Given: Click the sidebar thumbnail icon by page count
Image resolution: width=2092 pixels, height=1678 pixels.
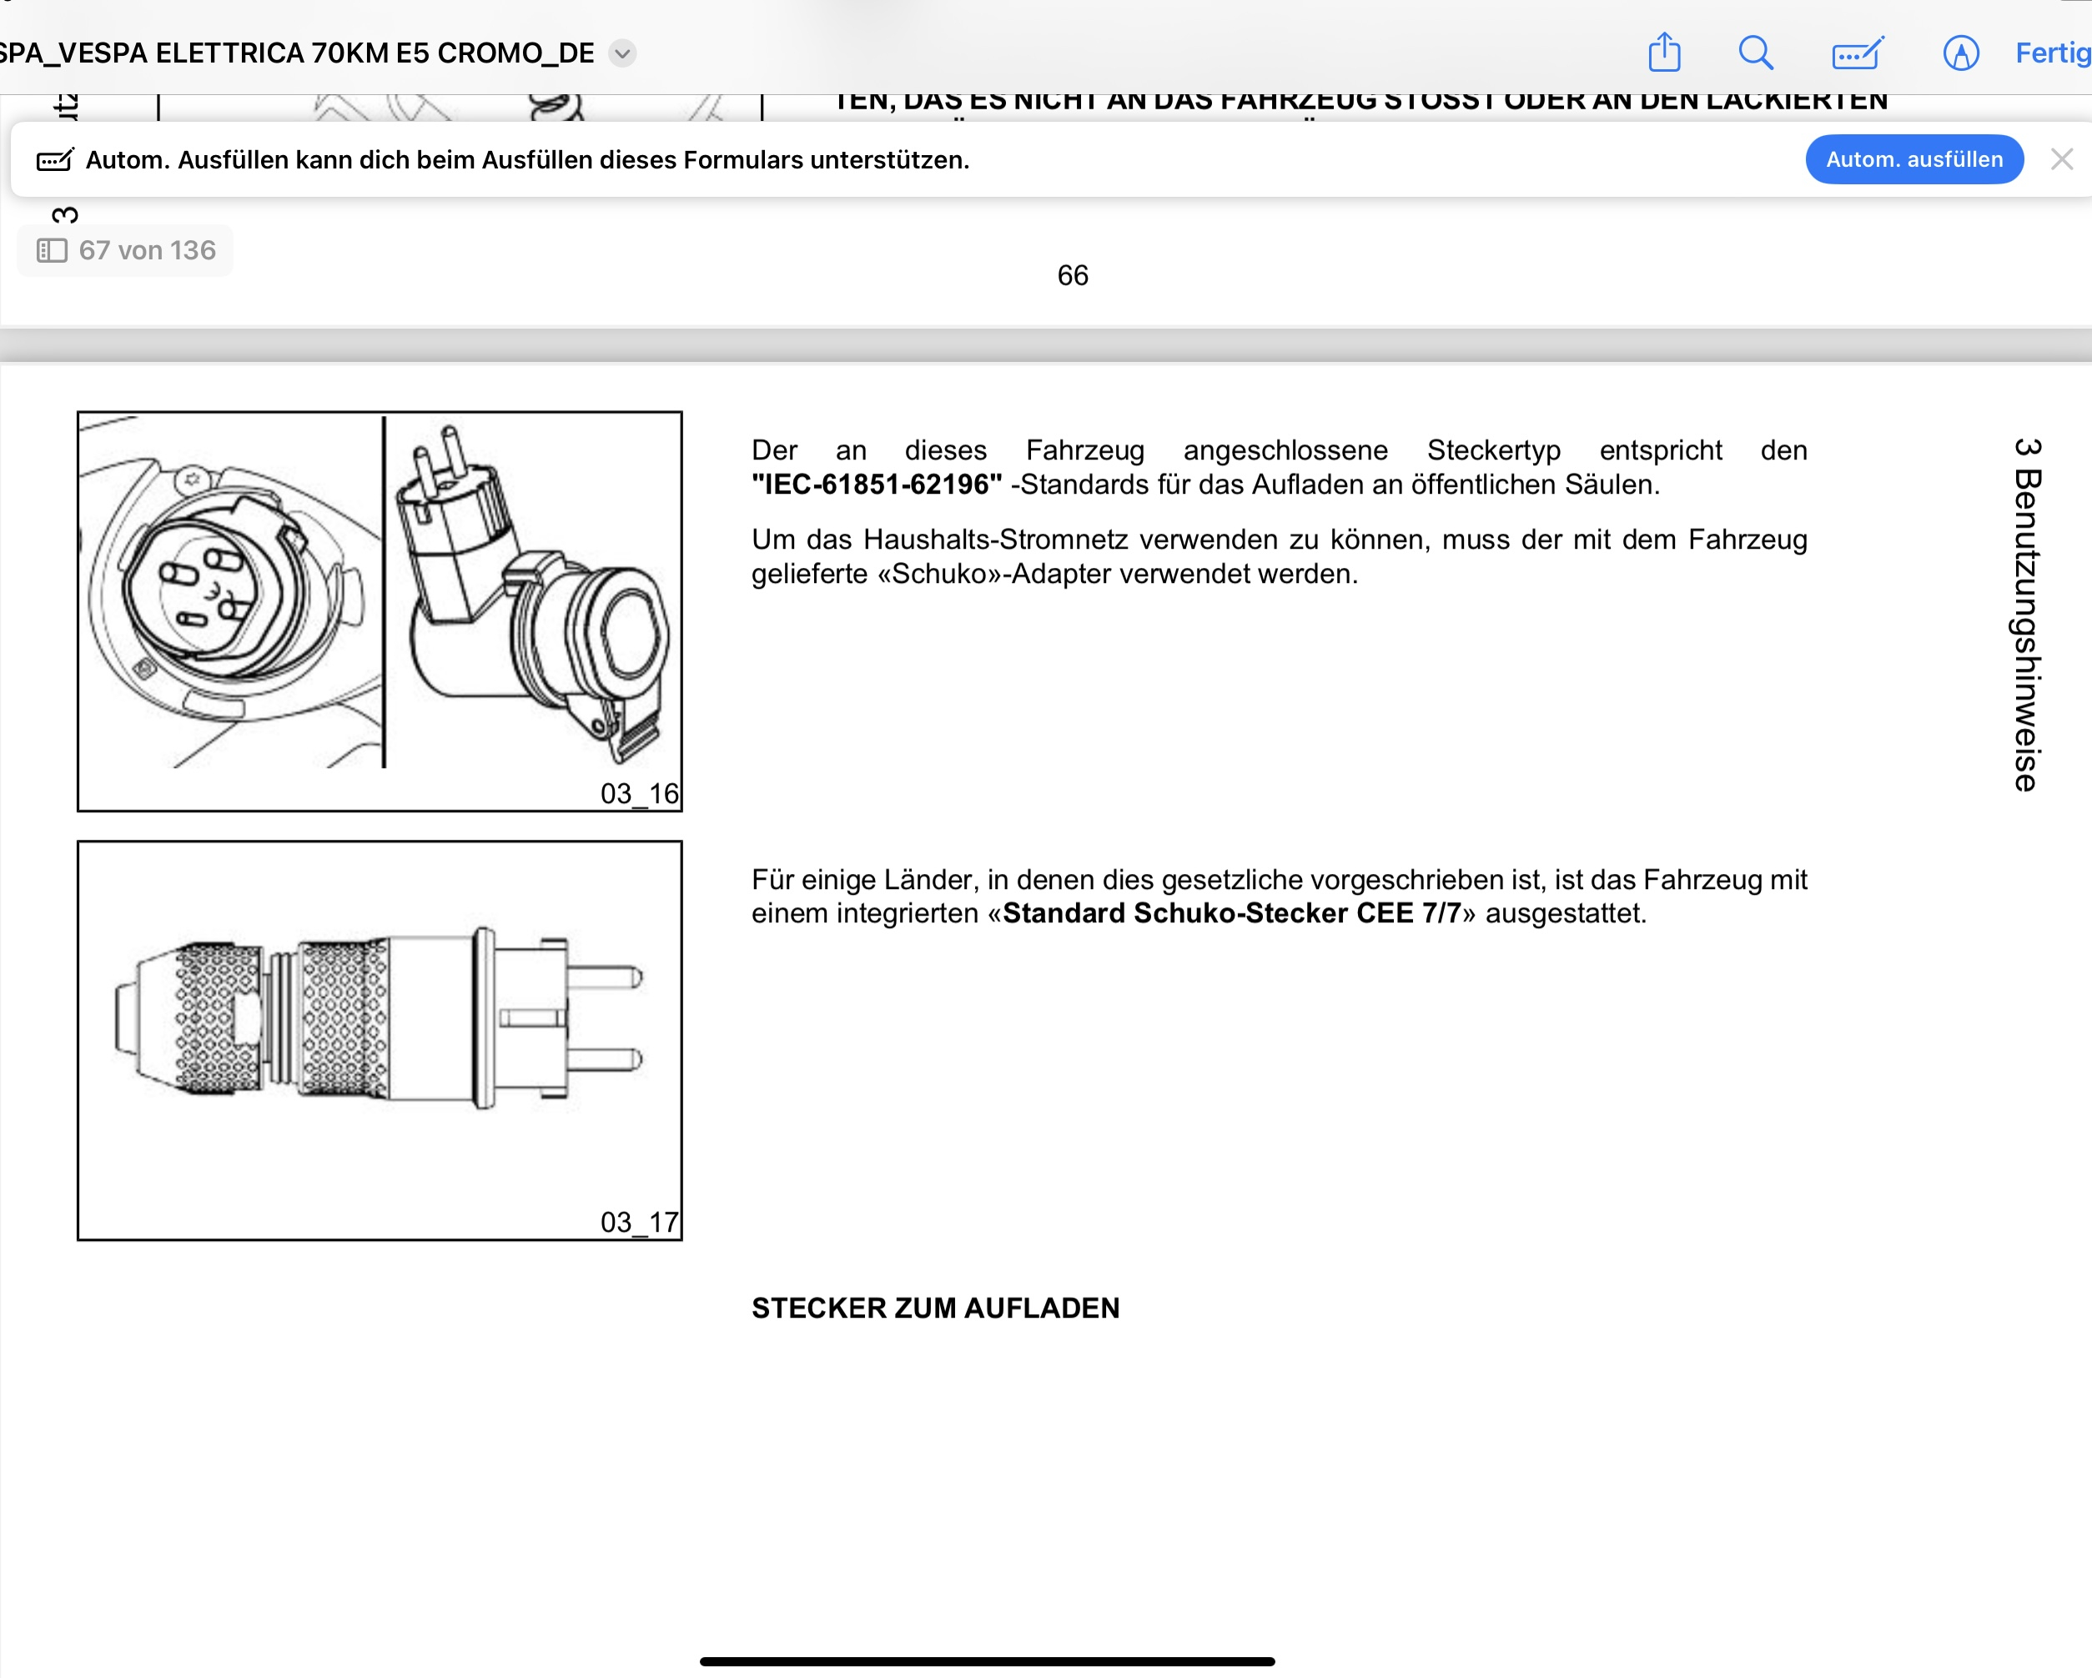Looking at the screenshot, I should tap(52, 251).
